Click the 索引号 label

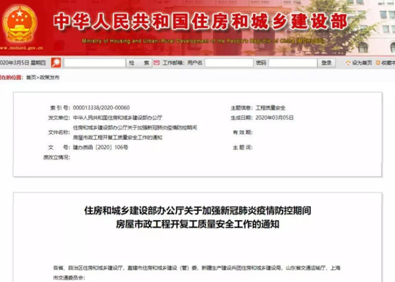point(60,108)
